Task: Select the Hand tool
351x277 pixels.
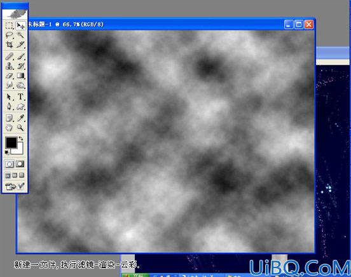Action: click(9, 128)
